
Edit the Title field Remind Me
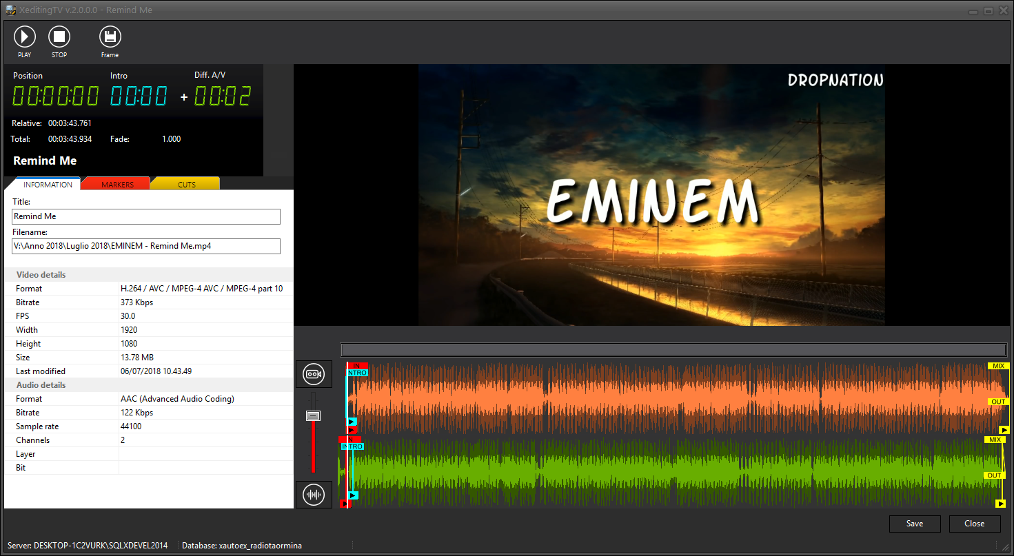[146, 216]
